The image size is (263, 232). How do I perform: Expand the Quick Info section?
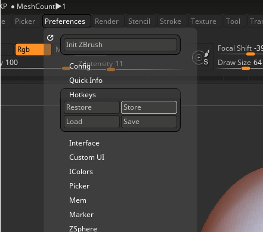86,81
